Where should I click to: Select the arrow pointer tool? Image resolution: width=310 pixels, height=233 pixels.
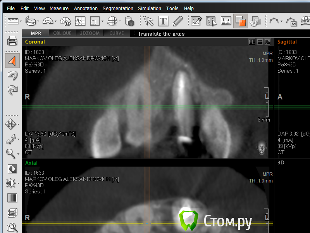[148, 21]
